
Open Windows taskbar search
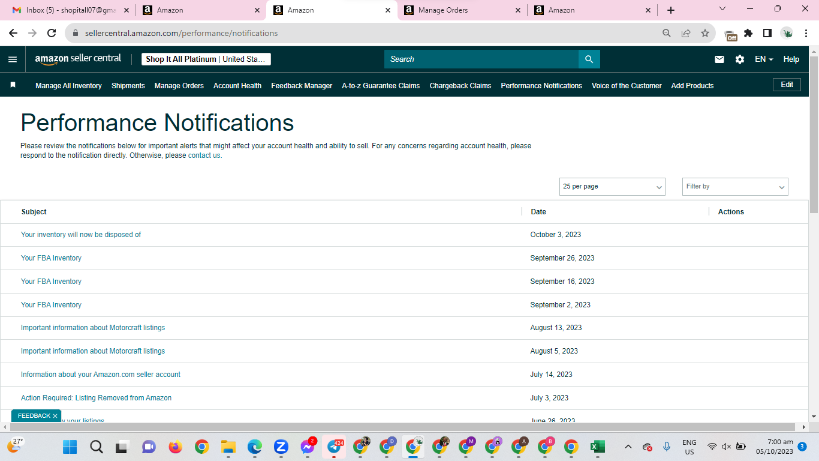(x=96, y=447)
